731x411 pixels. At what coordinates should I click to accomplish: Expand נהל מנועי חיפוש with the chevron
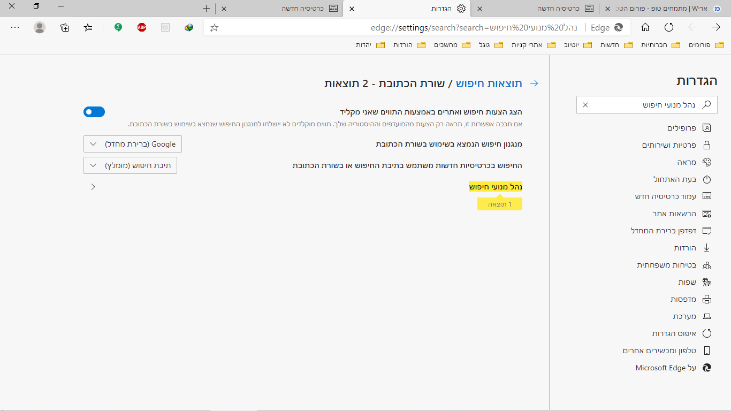93,187
